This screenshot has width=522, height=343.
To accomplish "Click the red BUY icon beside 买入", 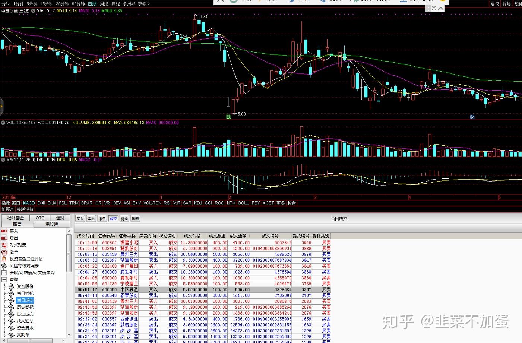I will (4, 232).
